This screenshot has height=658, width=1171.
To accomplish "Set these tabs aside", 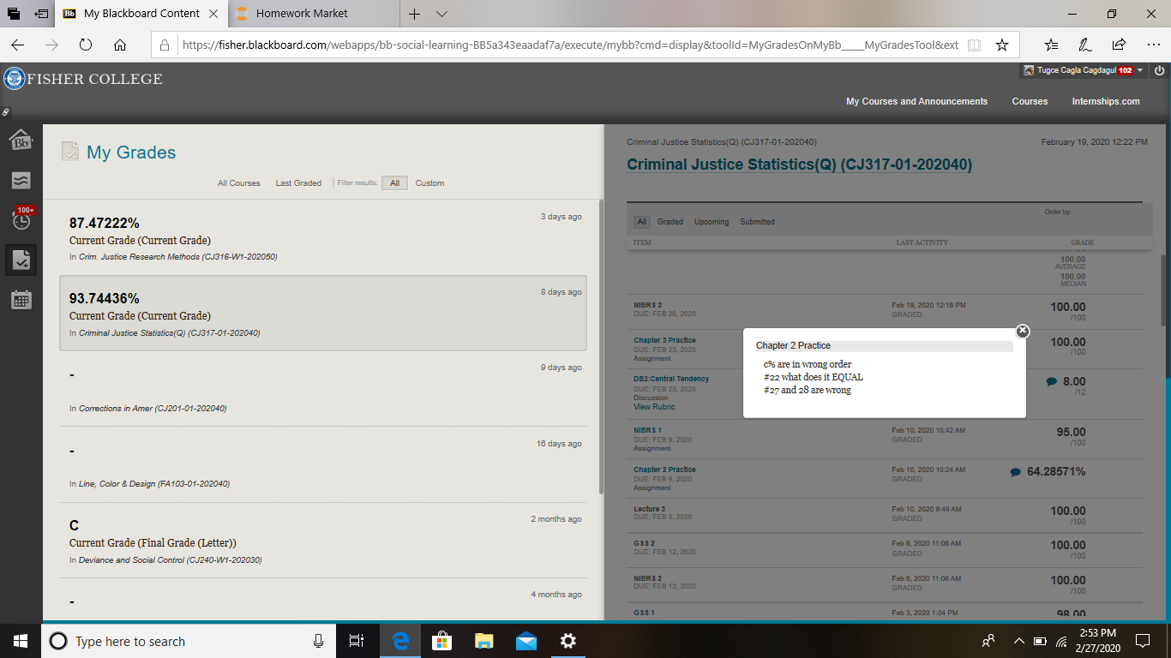I will (x=41, y=14).
